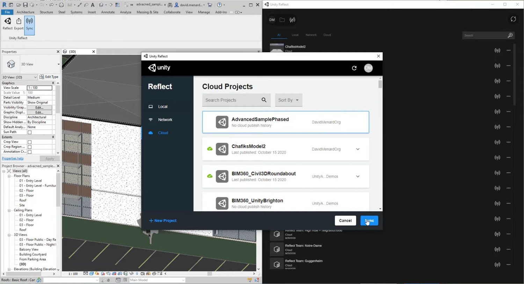The height and width of the screenshot is (284, 524).
Task: Open the Main Model design options dropdown
Action: tap(157, 280)
